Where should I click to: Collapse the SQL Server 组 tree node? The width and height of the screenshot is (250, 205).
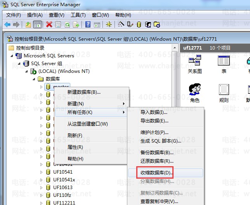(19, 64)
